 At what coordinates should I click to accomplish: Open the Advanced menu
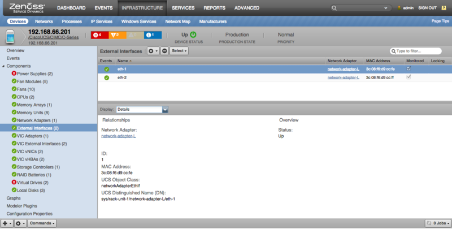coord(247,8)
